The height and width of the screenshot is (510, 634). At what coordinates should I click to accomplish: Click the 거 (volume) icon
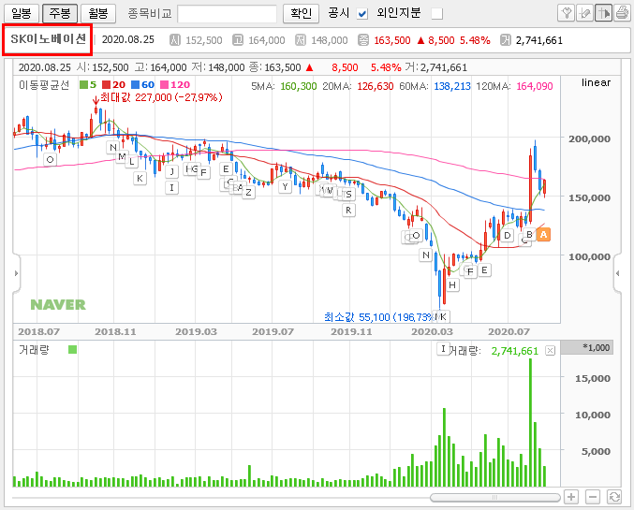click(x=506, y=40)
